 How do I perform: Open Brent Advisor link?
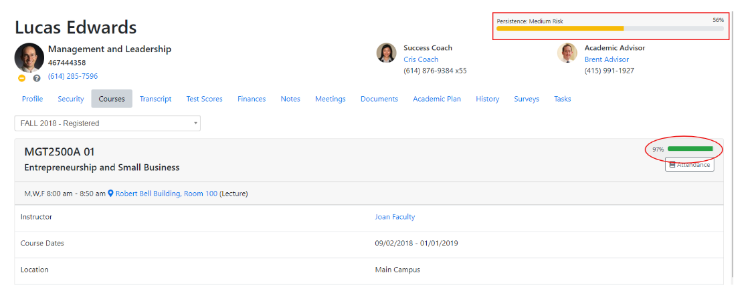point(607,59)
